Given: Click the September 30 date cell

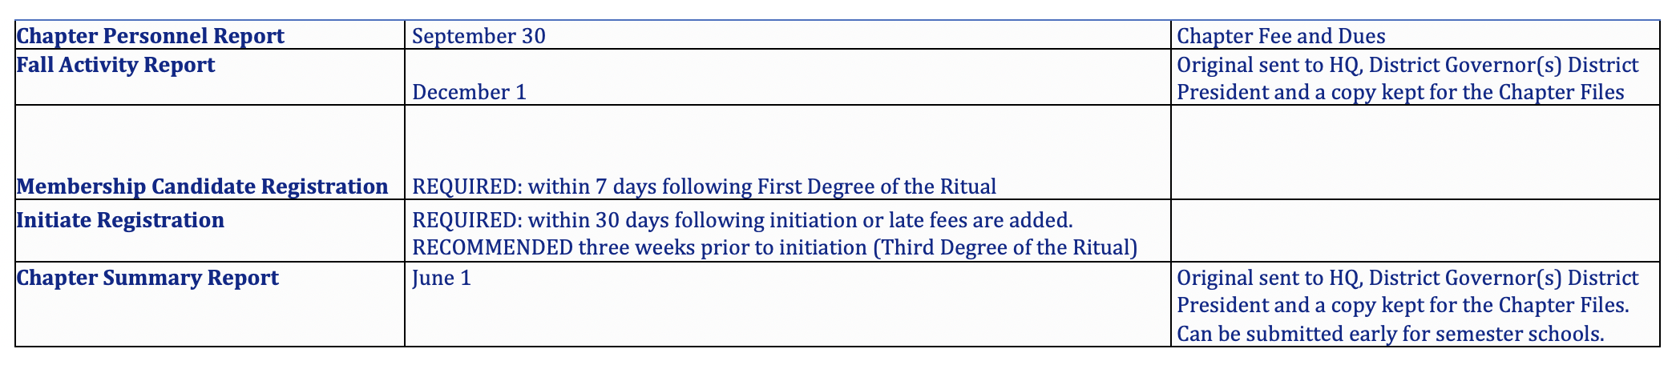Looking at the screenshot, I should pos(788,35).
